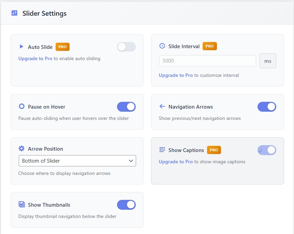Turn off the Navigation Arrows toggle
Image resolution: width=294 pixels, height=234 pixels.
pyautogui.click(x=267, y=107)
